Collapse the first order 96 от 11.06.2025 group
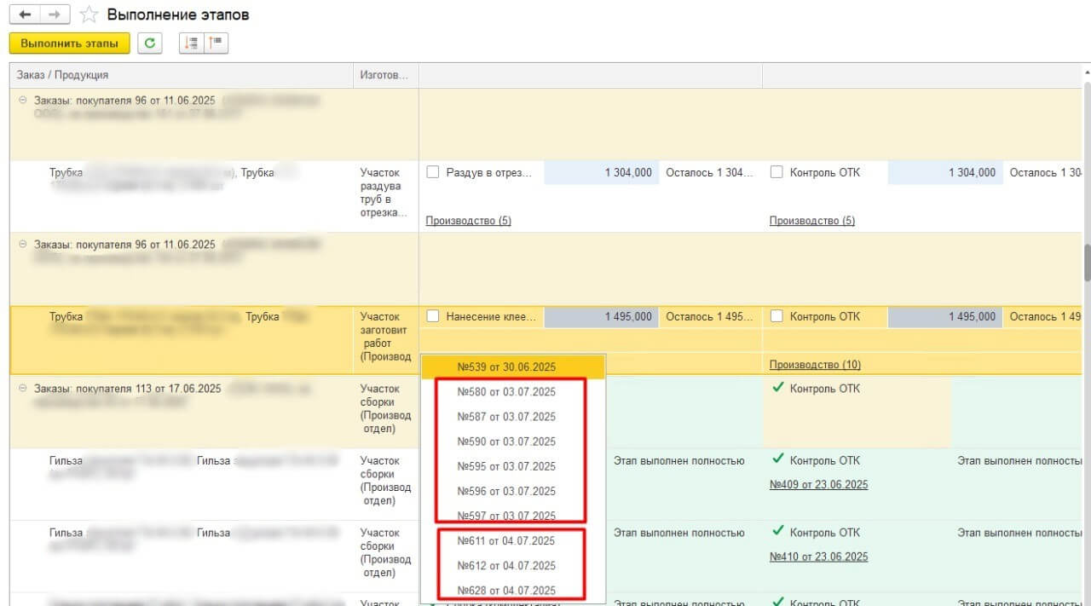The image size is (1091, 606). click(23, 101)
